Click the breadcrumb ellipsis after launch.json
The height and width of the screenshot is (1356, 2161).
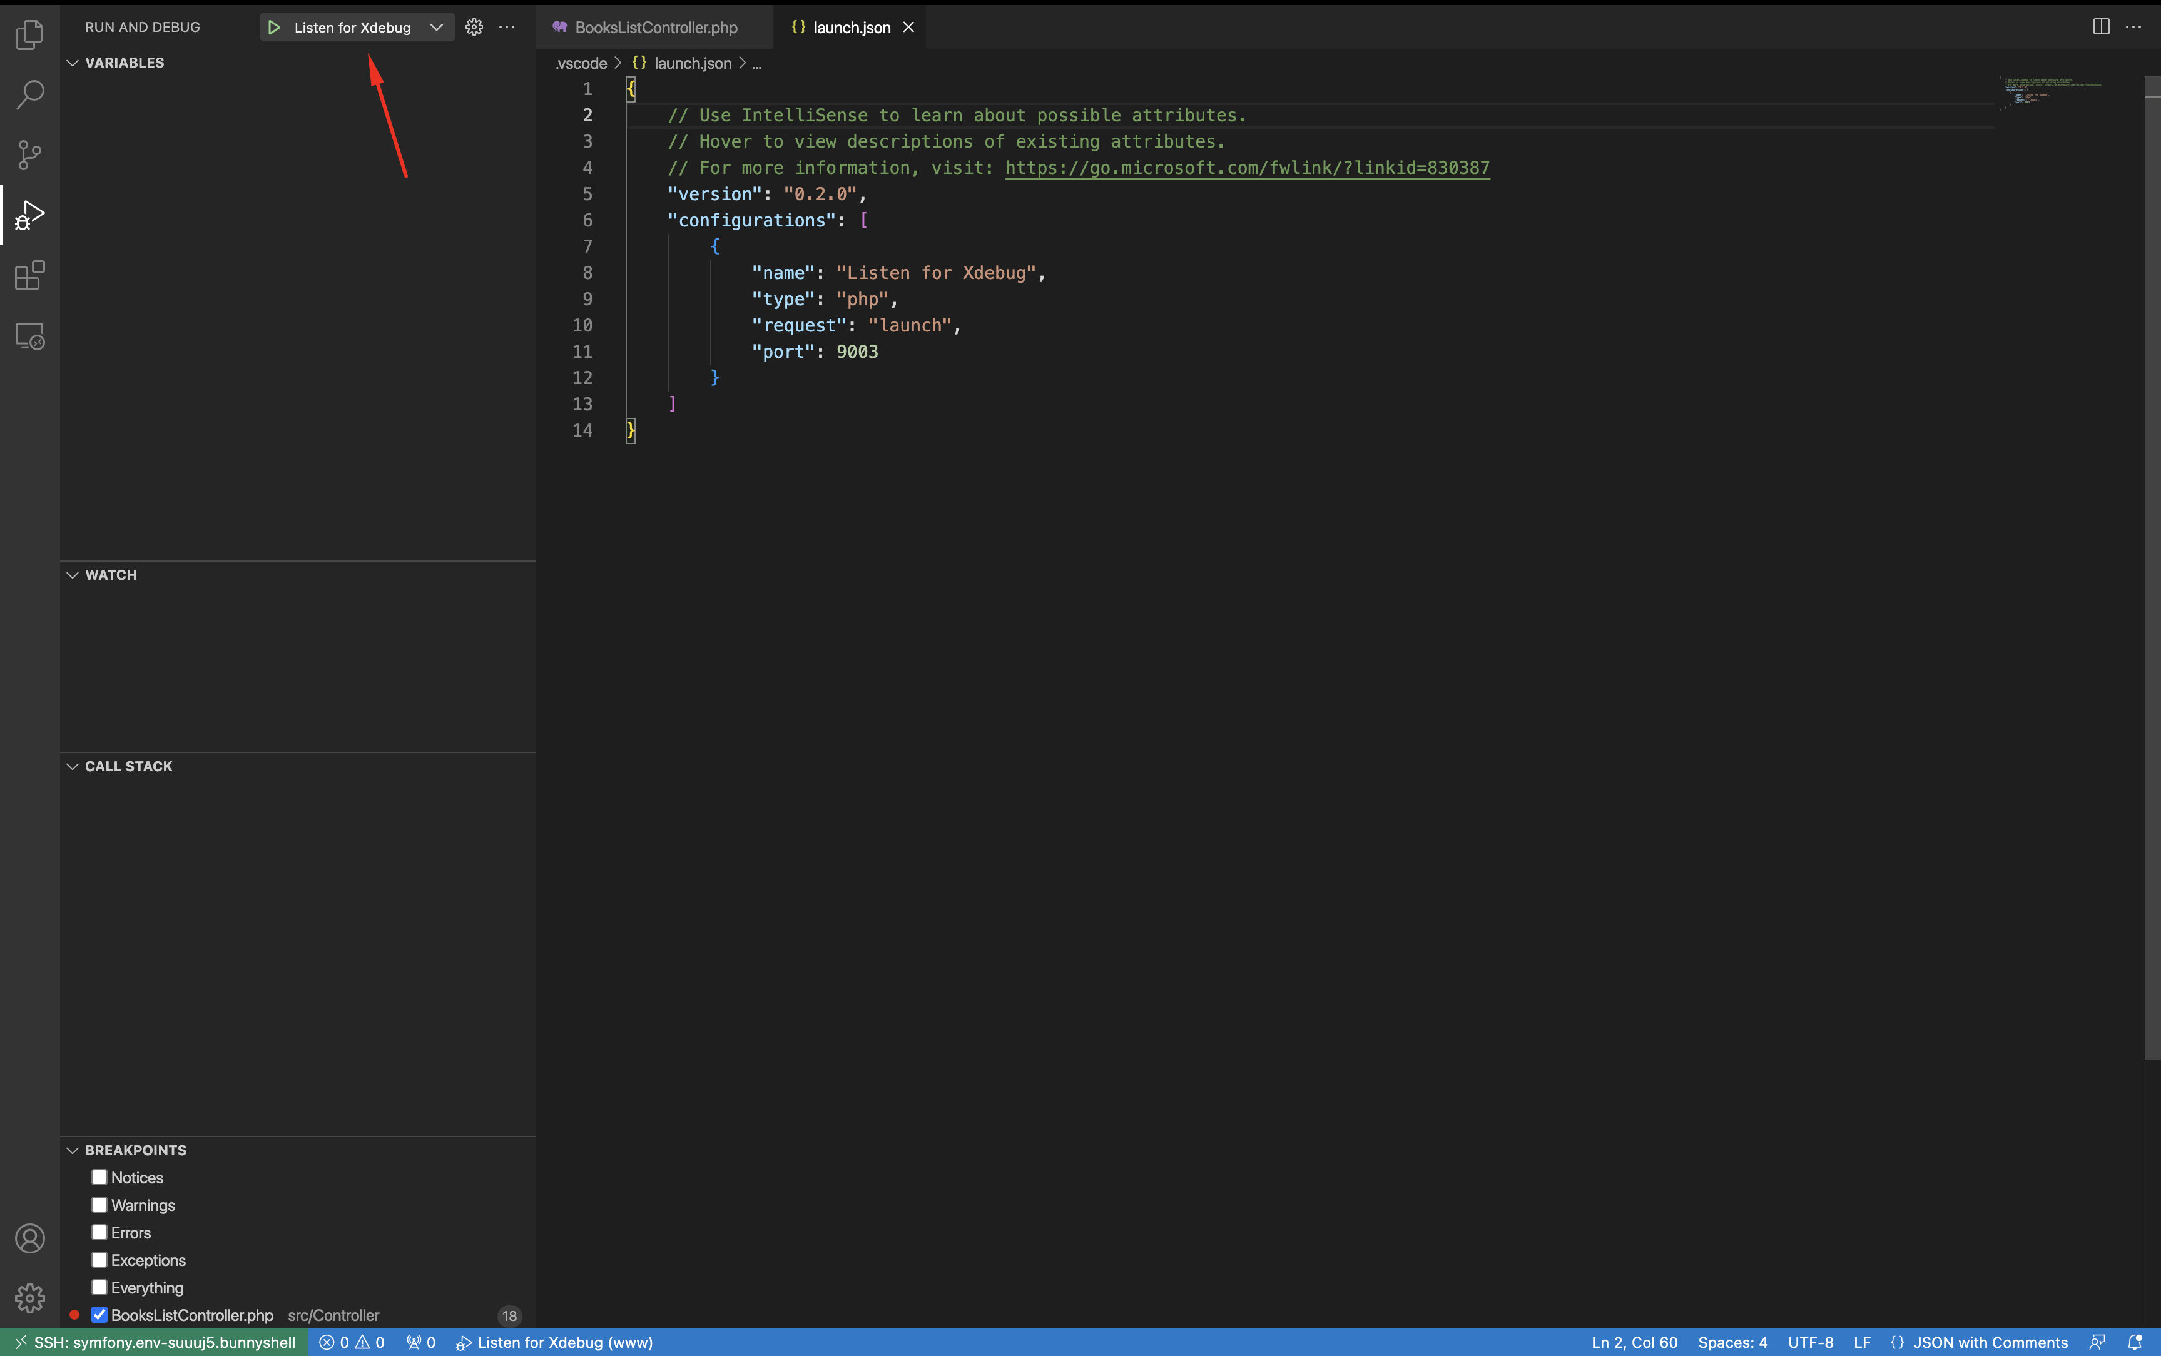(757, 64)
